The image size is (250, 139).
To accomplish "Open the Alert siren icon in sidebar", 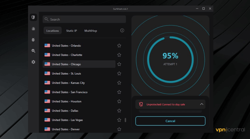I will tap(33, 29).
